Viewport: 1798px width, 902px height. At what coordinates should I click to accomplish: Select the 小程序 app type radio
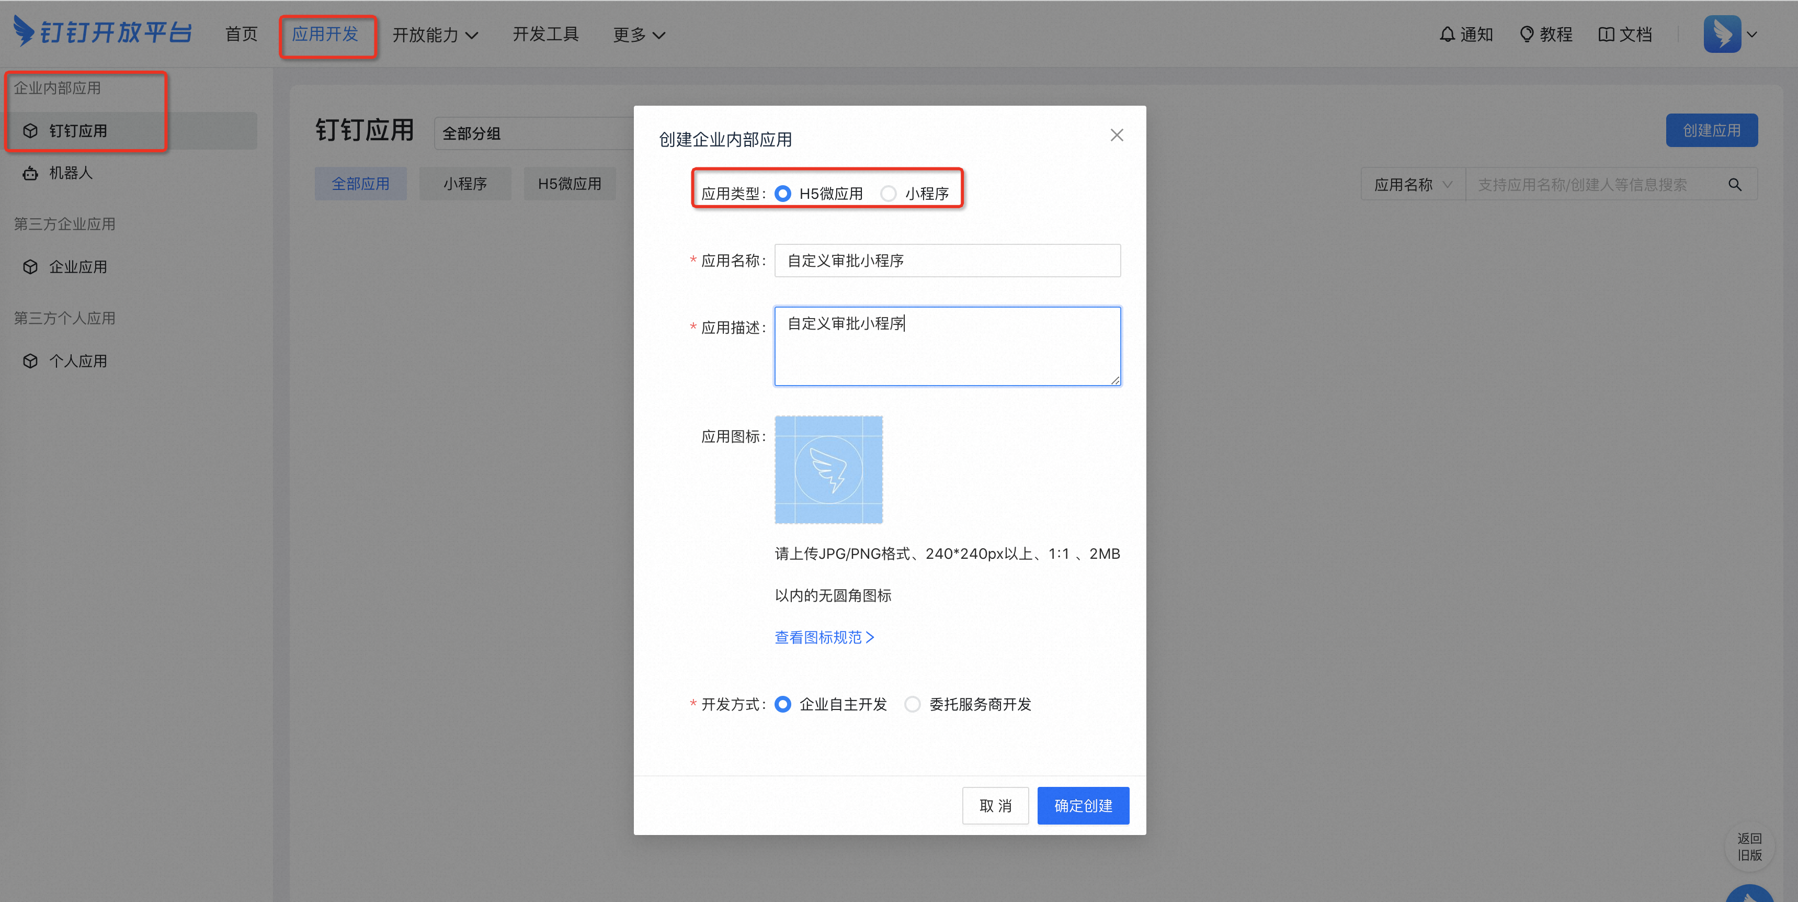point(888,194)
